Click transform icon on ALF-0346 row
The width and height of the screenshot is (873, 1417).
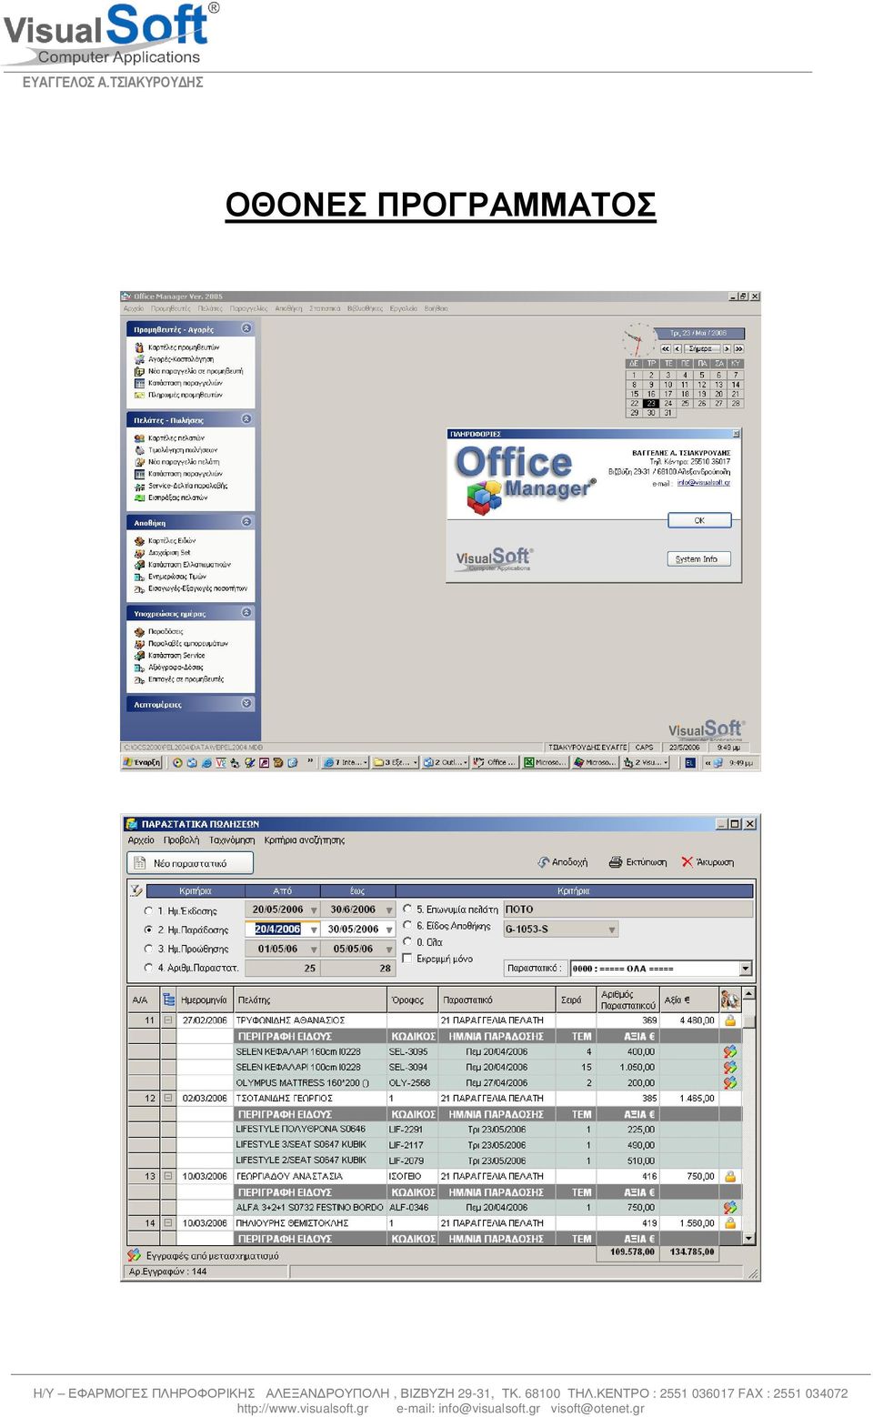coord(729,1208)
